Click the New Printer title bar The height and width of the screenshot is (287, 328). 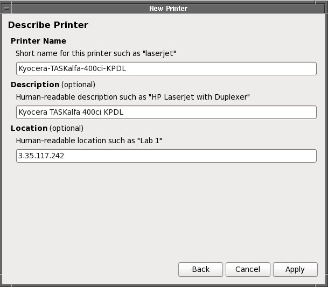pyautogui.click(x=168, y=8)
